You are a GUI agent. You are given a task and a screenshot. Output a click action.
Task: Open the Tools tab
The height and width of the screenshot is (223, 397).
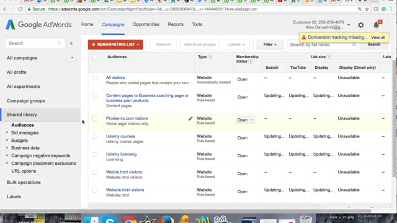click(x=197, y=25)
